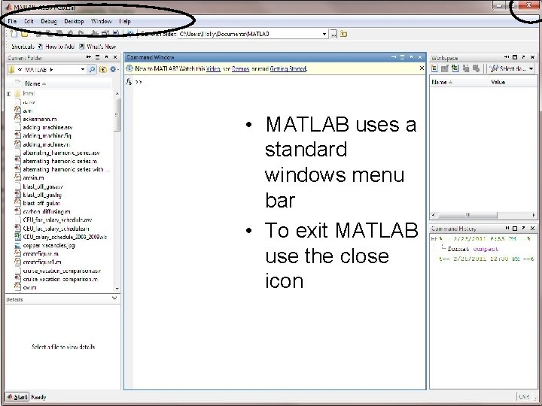Click Save icon in Workspace toolbar

coord(466,68)
